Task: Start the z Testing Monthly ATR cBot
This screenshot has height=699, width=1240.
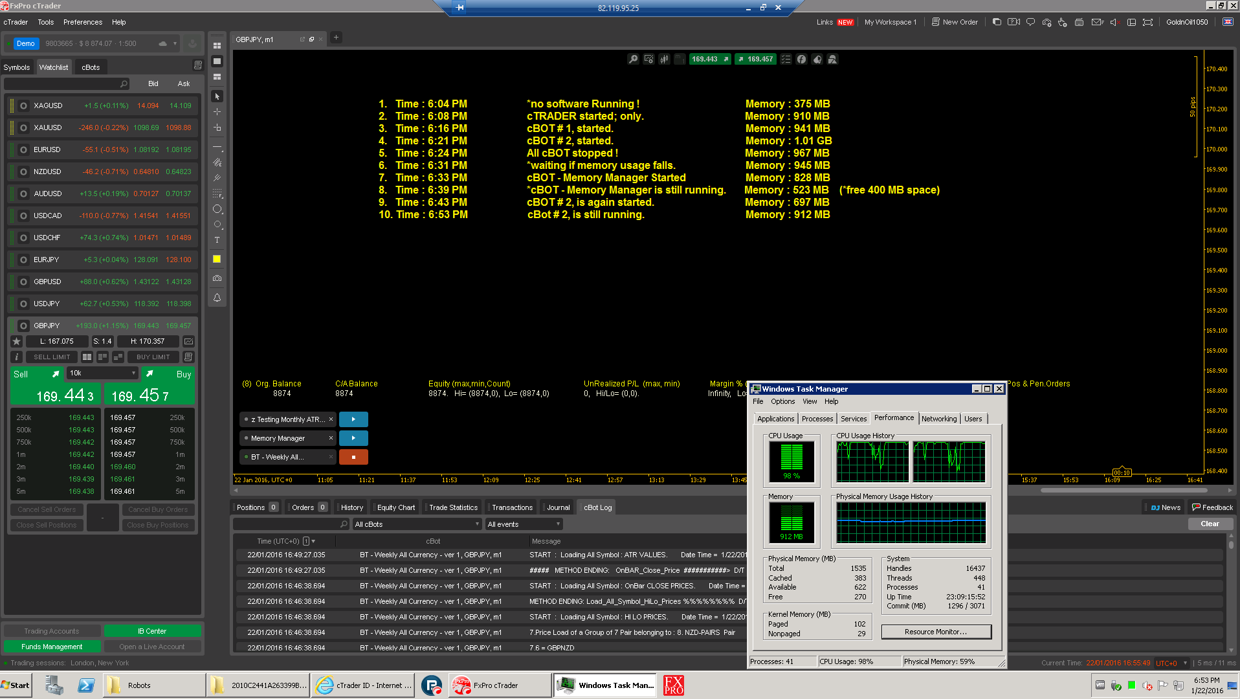Action: click(353, 419)
